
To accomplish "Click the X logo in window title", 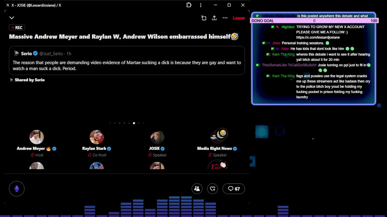I will coord(8,5).
